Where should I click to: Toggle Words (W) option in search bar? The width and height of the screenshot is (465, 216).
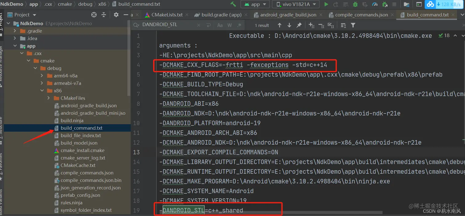(x=230, y=25)
